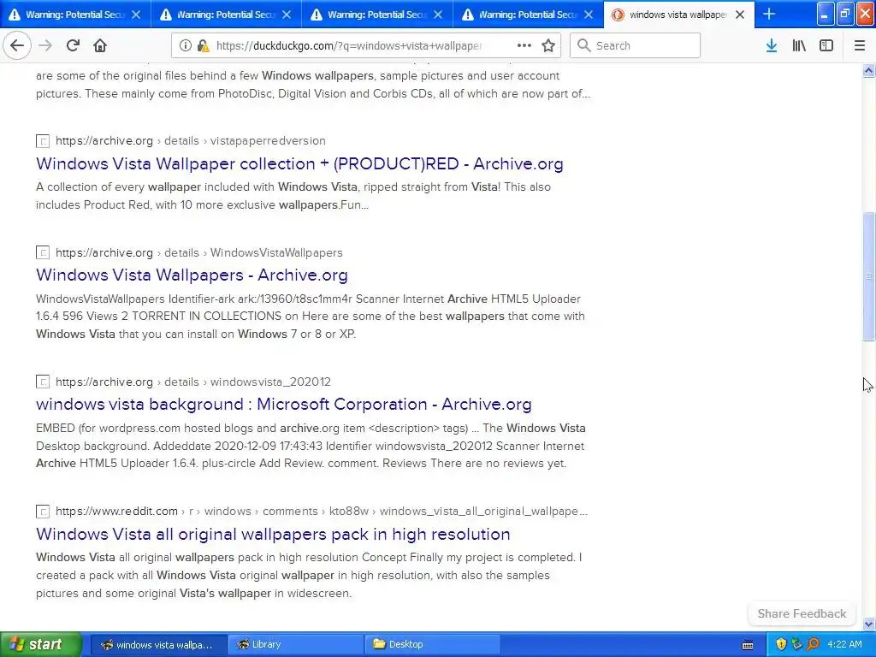Click favicon beside WindowsVistaWallpapers result
The height and width of the screenshot is (657, 876).
43,252
